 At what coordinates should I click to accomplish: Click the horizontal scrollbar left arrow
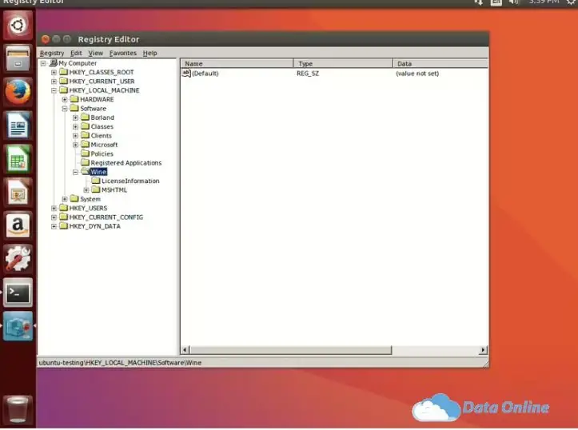pyautogui.click(x=185, y=349)
